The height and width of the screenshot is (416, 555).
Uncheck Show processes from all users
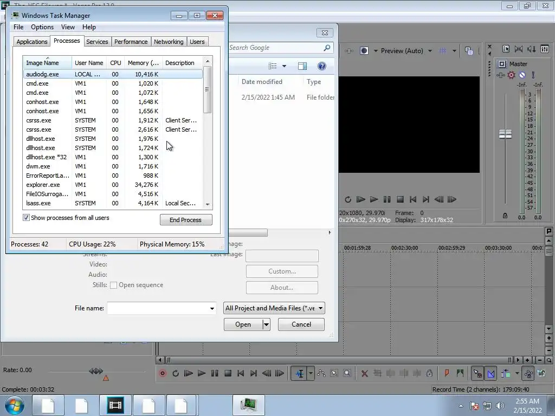(26, 218)
